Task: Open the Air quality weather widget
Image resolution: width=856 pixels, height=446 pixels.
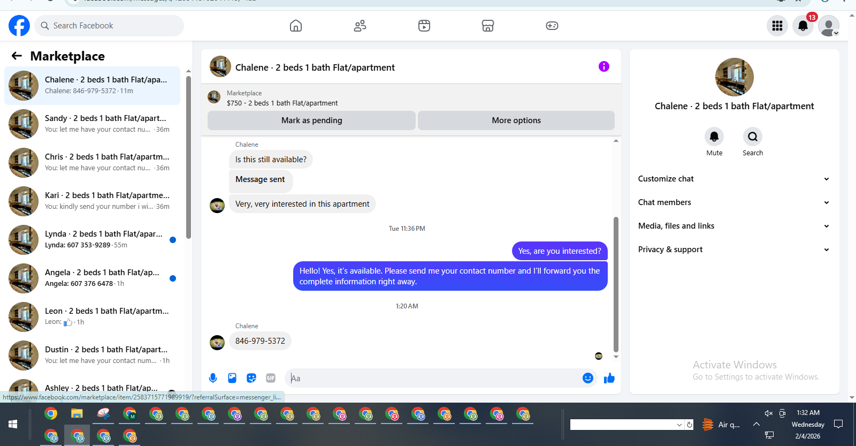Action: coord(721,425)
